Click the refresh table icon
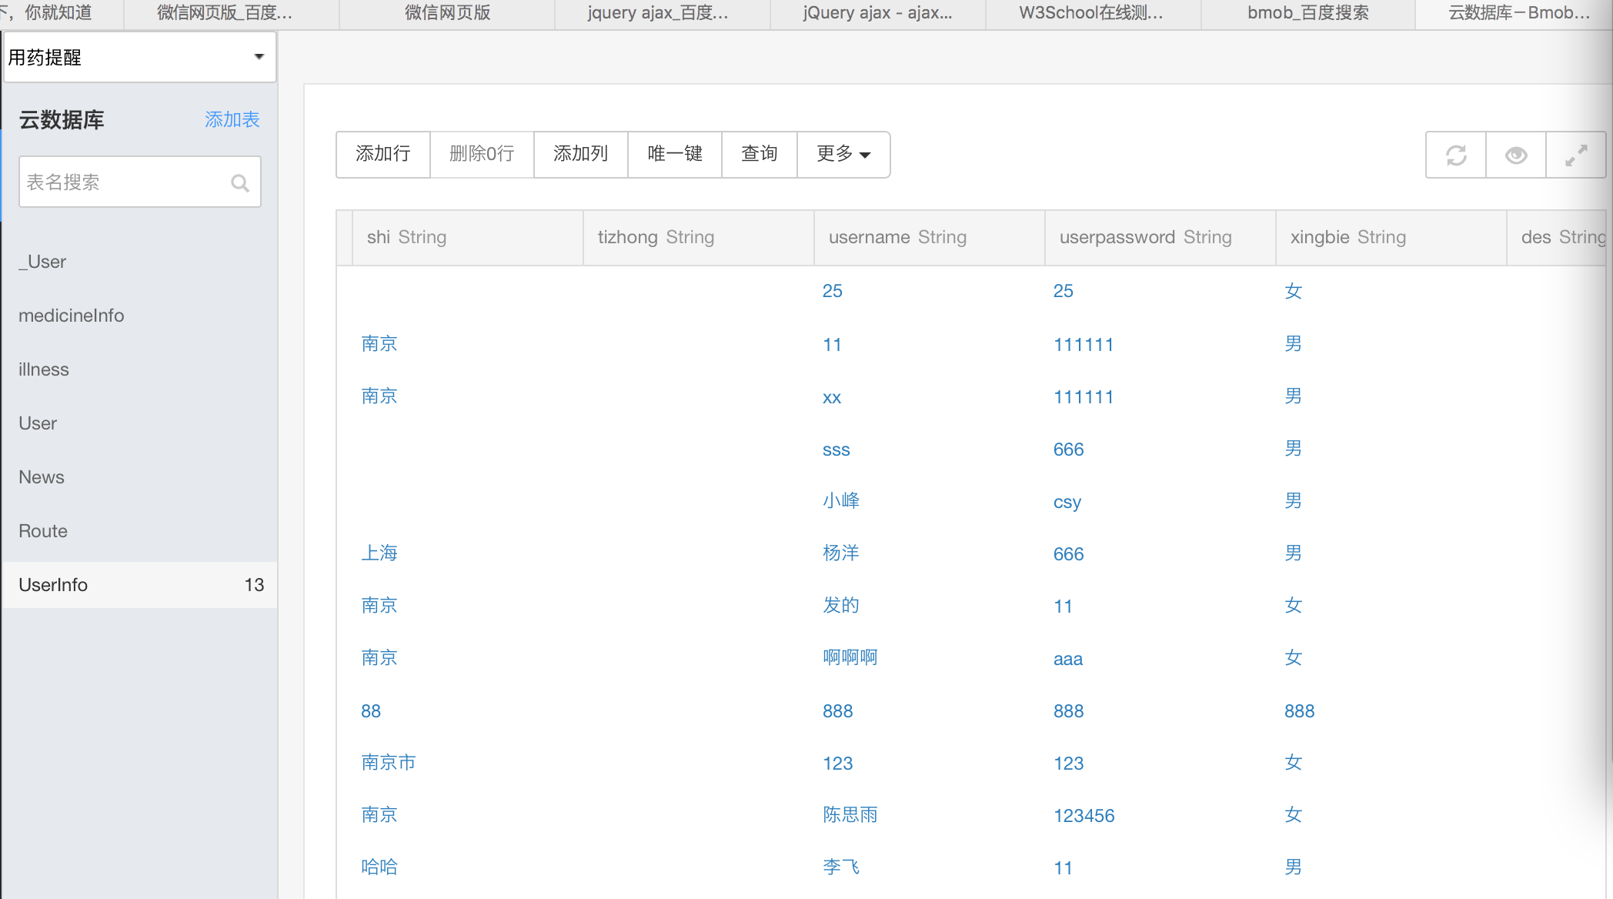 point(1455,155)
